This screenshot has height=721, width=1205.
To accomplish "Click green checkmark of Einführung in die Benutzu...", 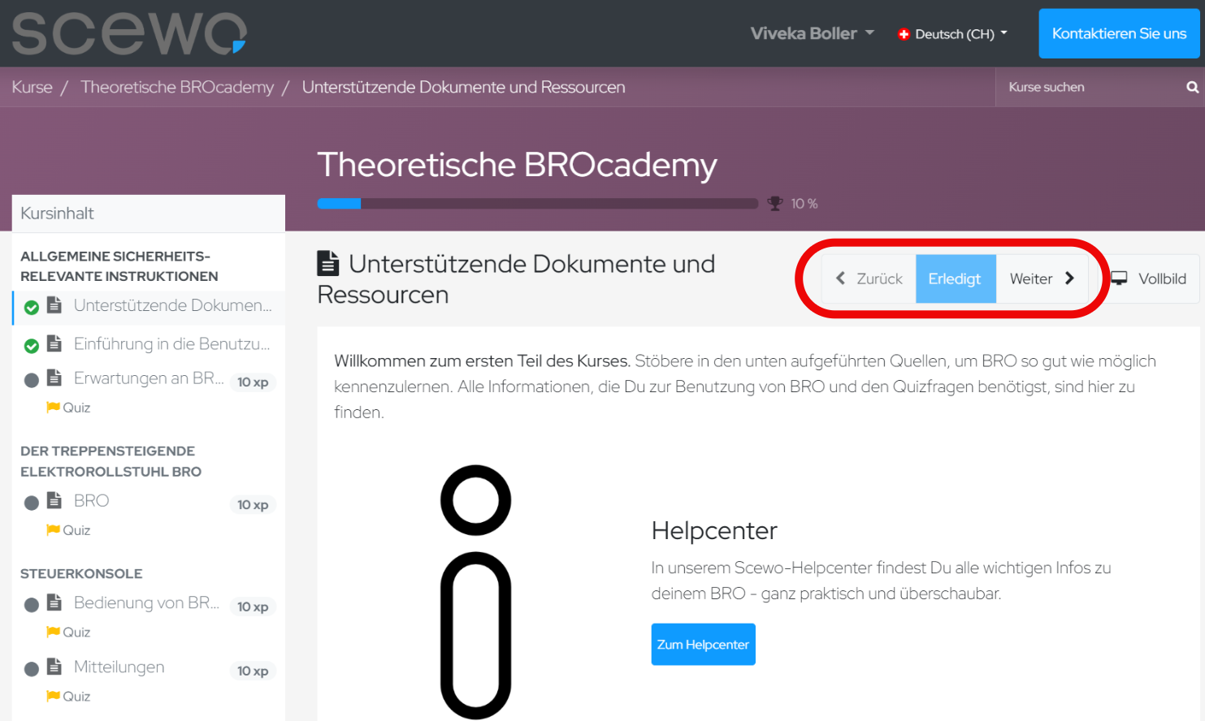I will (x=32, y=347).
